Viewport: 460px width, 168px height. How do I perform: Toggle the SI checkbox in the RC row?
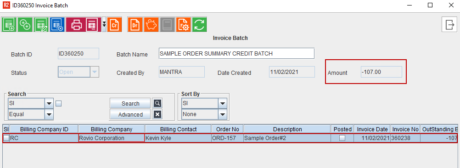6,138
